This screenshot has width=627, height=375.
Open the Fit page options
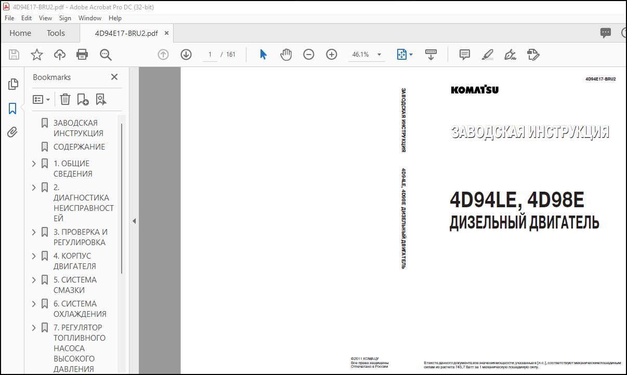click(x=405, y=55)
